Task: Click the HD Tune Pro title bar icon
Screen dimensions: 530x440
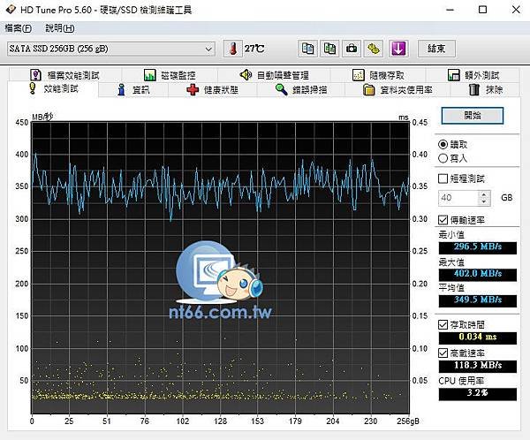Action: [x=11, y=10]
